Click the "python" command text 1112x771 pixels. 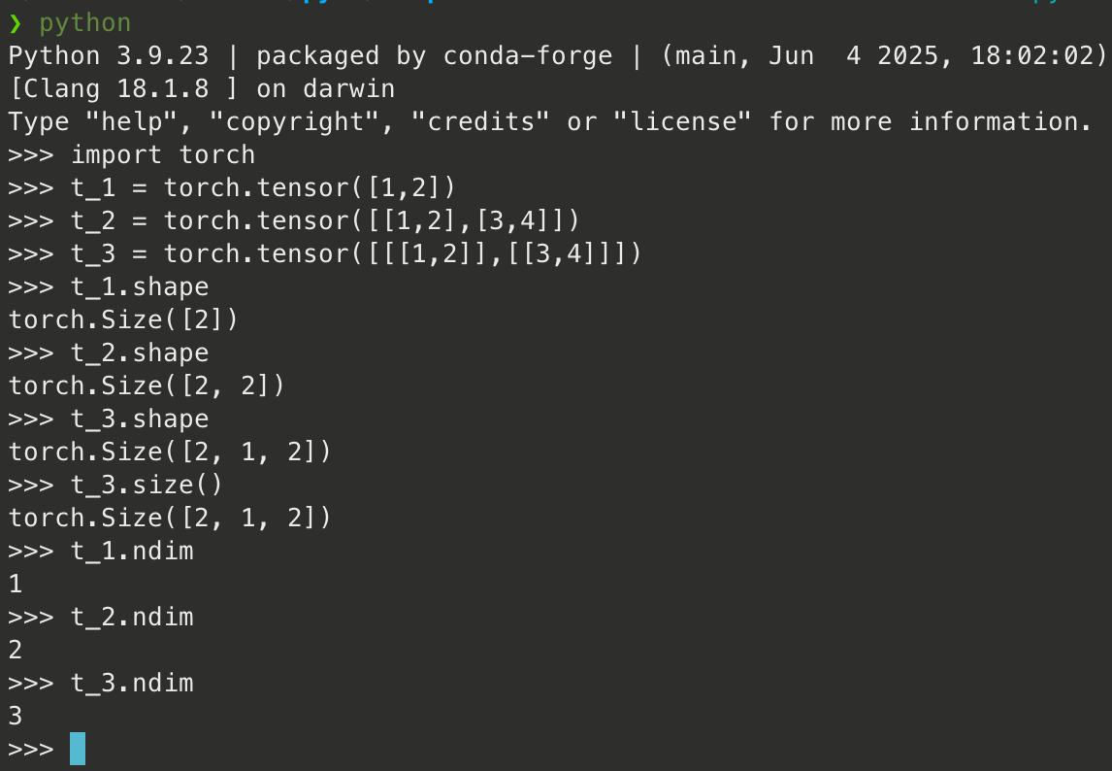(x=85, y=22)
